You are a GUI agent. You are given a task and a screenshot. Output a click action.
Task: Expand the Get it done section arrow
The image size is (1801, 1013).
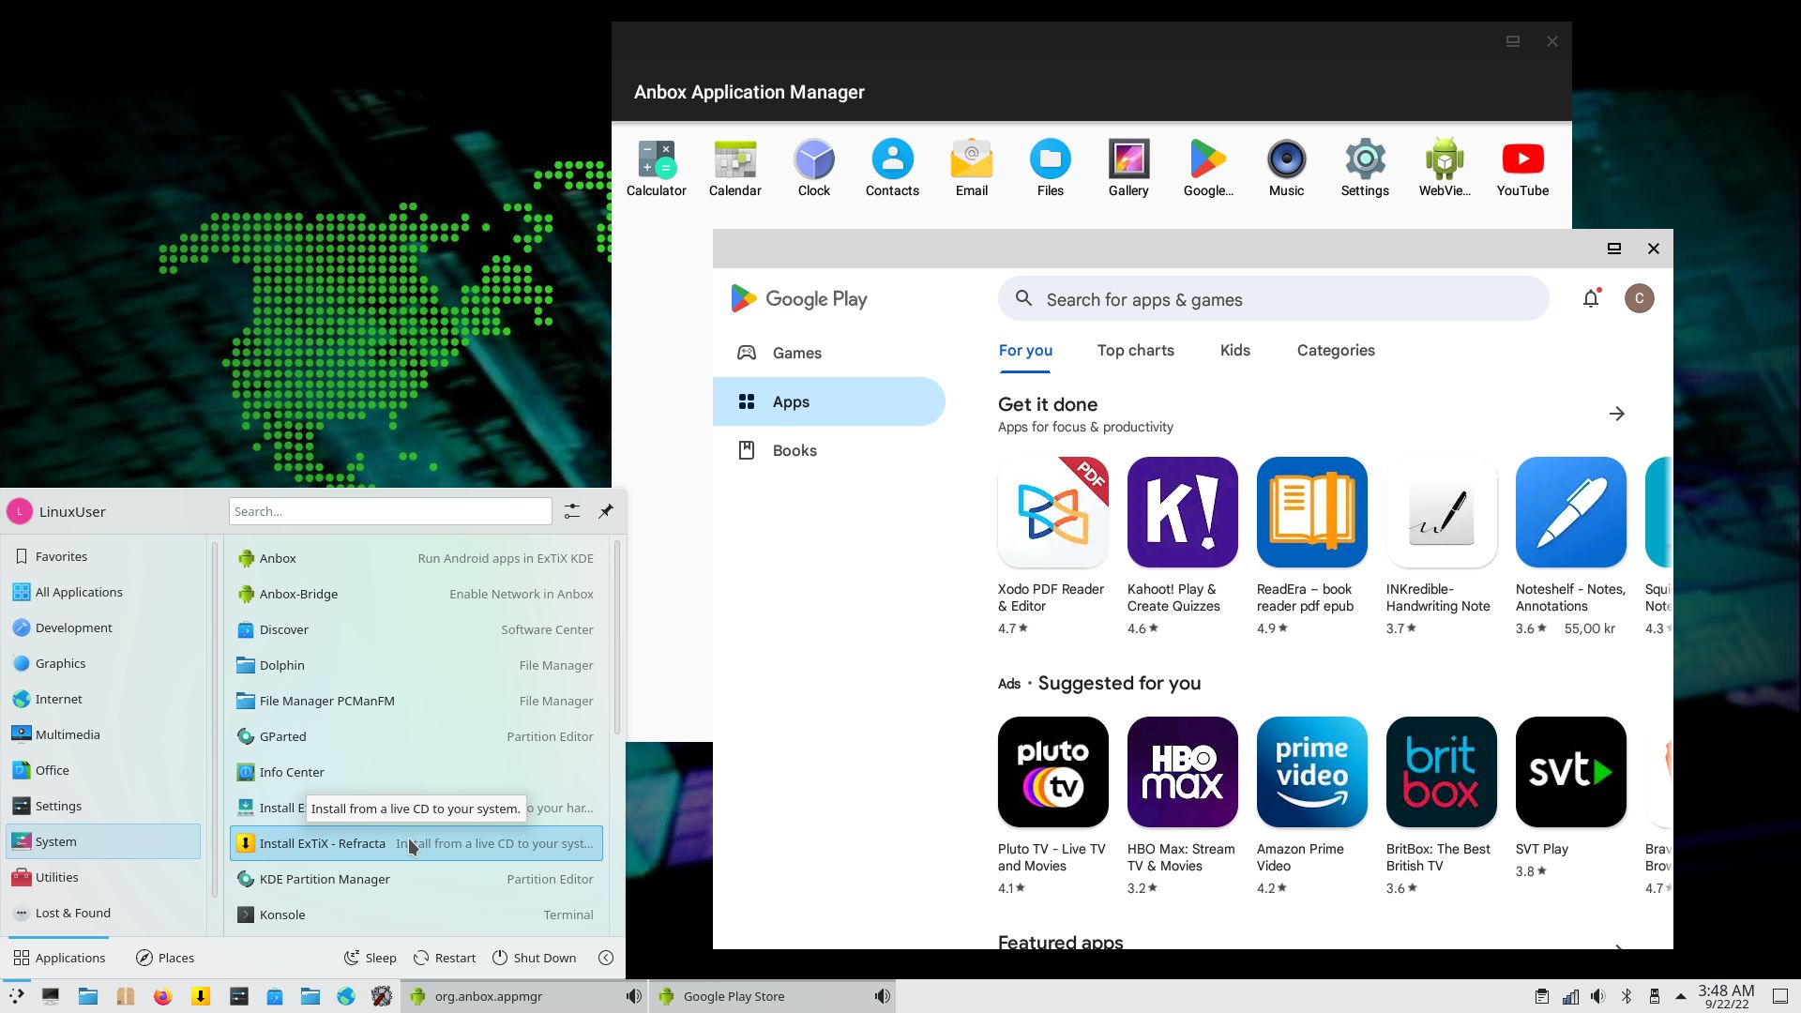tap(1616, 414)
